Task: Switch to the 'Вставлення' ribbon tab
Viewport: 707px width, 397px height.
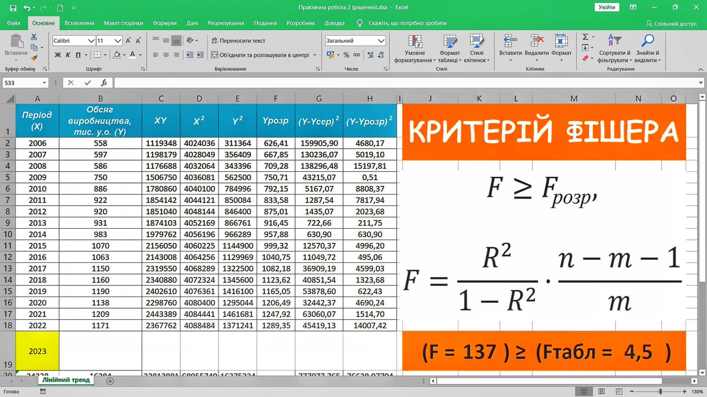Action: (x=80, y=23)
